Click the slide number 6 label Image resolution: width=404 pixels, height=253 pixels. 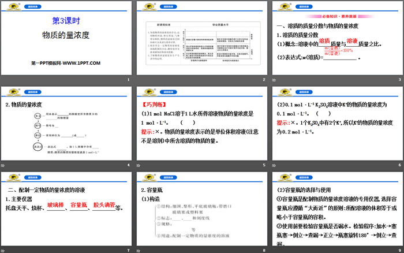399,165
